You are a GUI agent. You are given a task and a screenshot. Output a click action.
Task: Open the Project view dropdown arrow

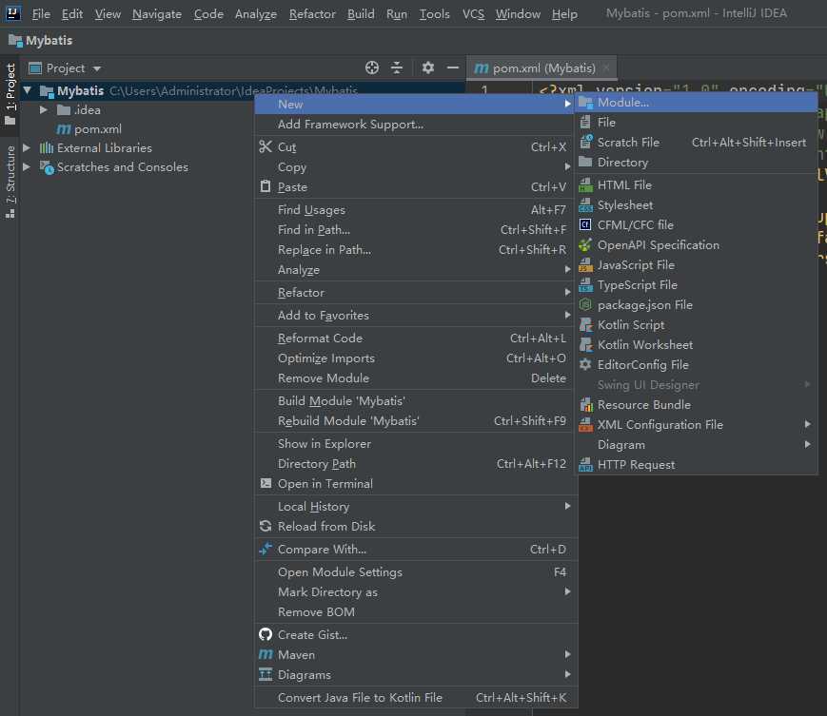[96, 68]
